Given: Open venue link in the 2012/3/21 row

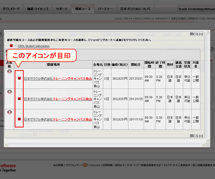Looking at the screenshot, I should click(58, 79).
